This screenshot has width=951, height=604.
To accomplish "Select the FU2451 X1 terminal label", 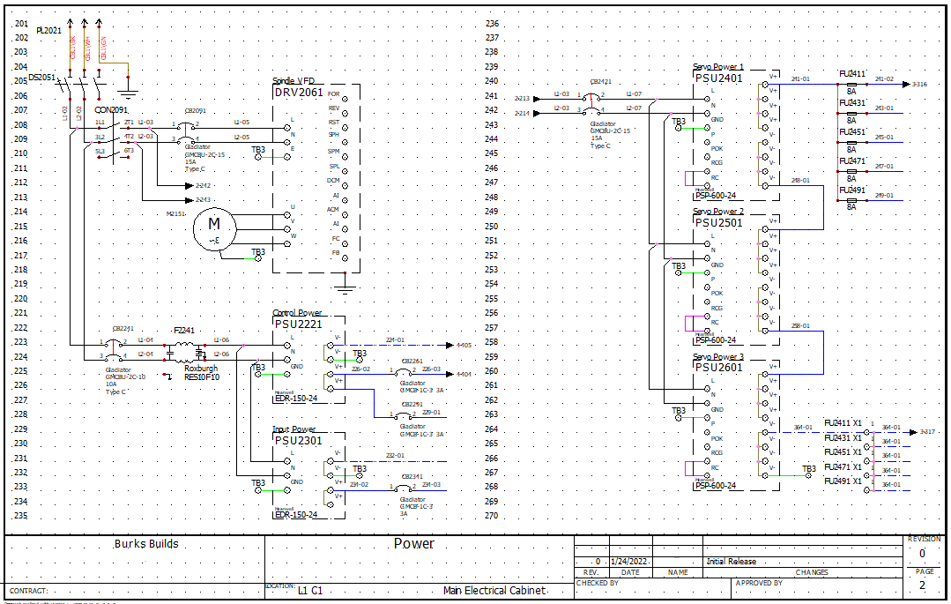I will (x=843, y=452).
